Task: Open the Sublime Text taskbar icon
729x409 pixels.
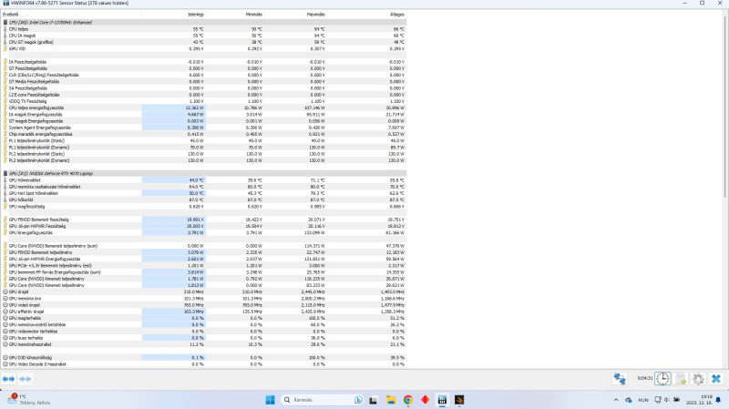Action: point(459,400)
